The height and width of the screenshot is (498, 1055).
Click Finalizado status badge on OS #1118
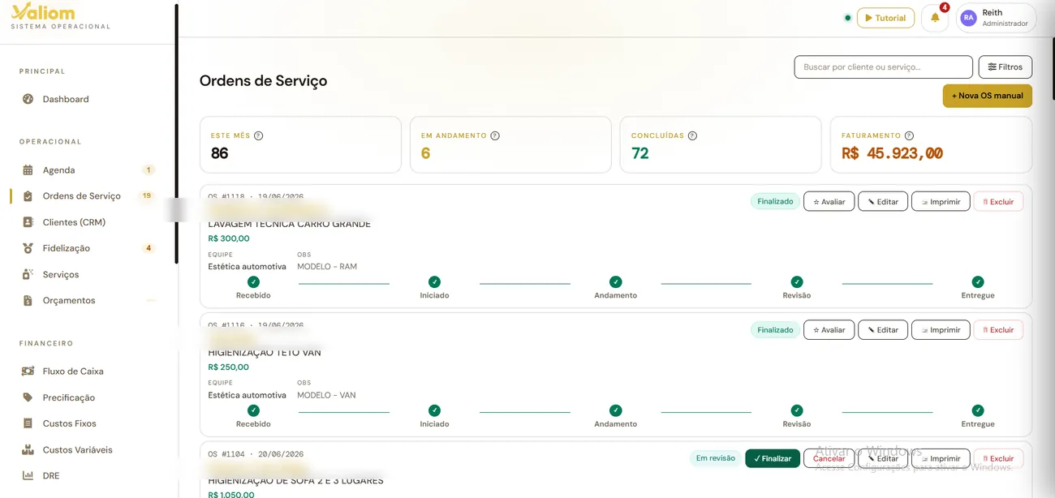click(775, 201)
